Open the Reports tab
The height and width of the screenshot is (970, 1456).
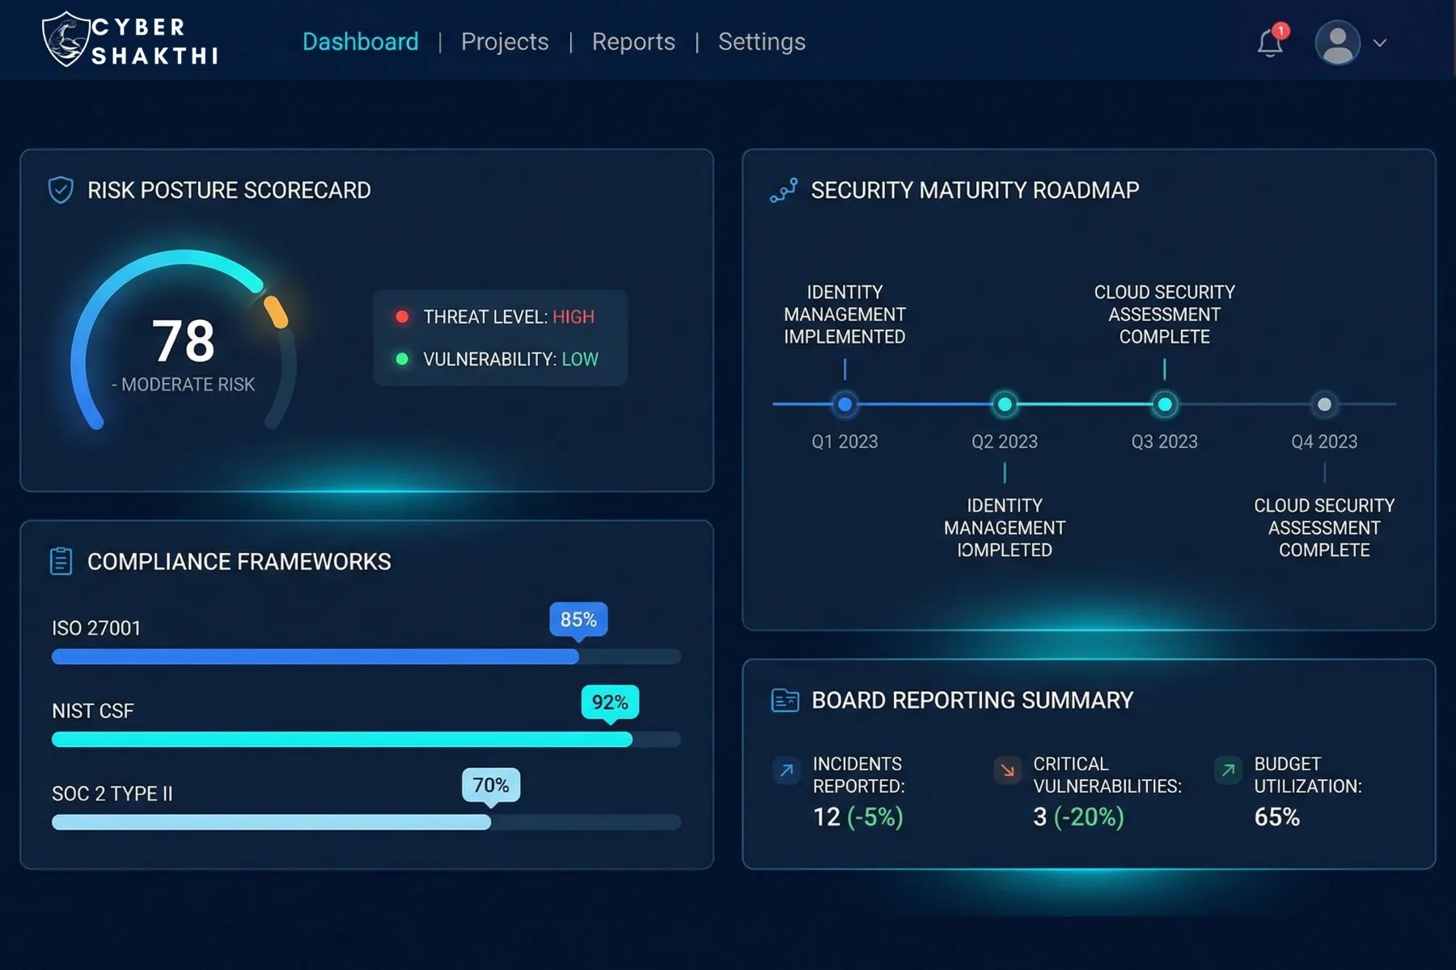633,42
